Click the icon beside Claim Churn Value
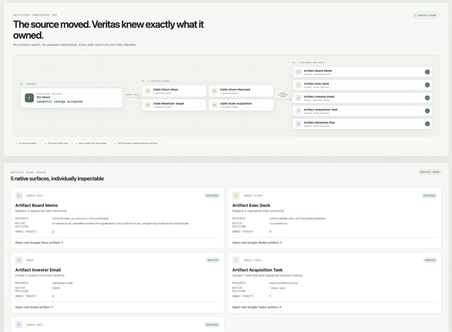This screenshot has width=452, height=332. (x=148, y=91)
